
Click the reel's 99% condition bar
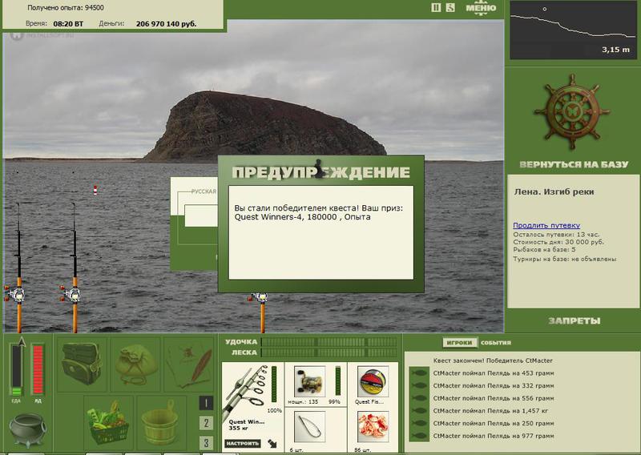click(x=338, y=381)
